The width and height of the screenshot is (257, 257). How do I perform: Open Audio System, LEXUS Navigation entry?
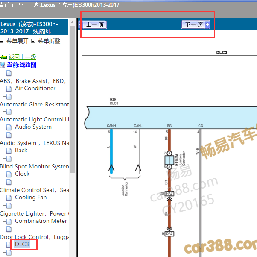click(x=35, y=143)
